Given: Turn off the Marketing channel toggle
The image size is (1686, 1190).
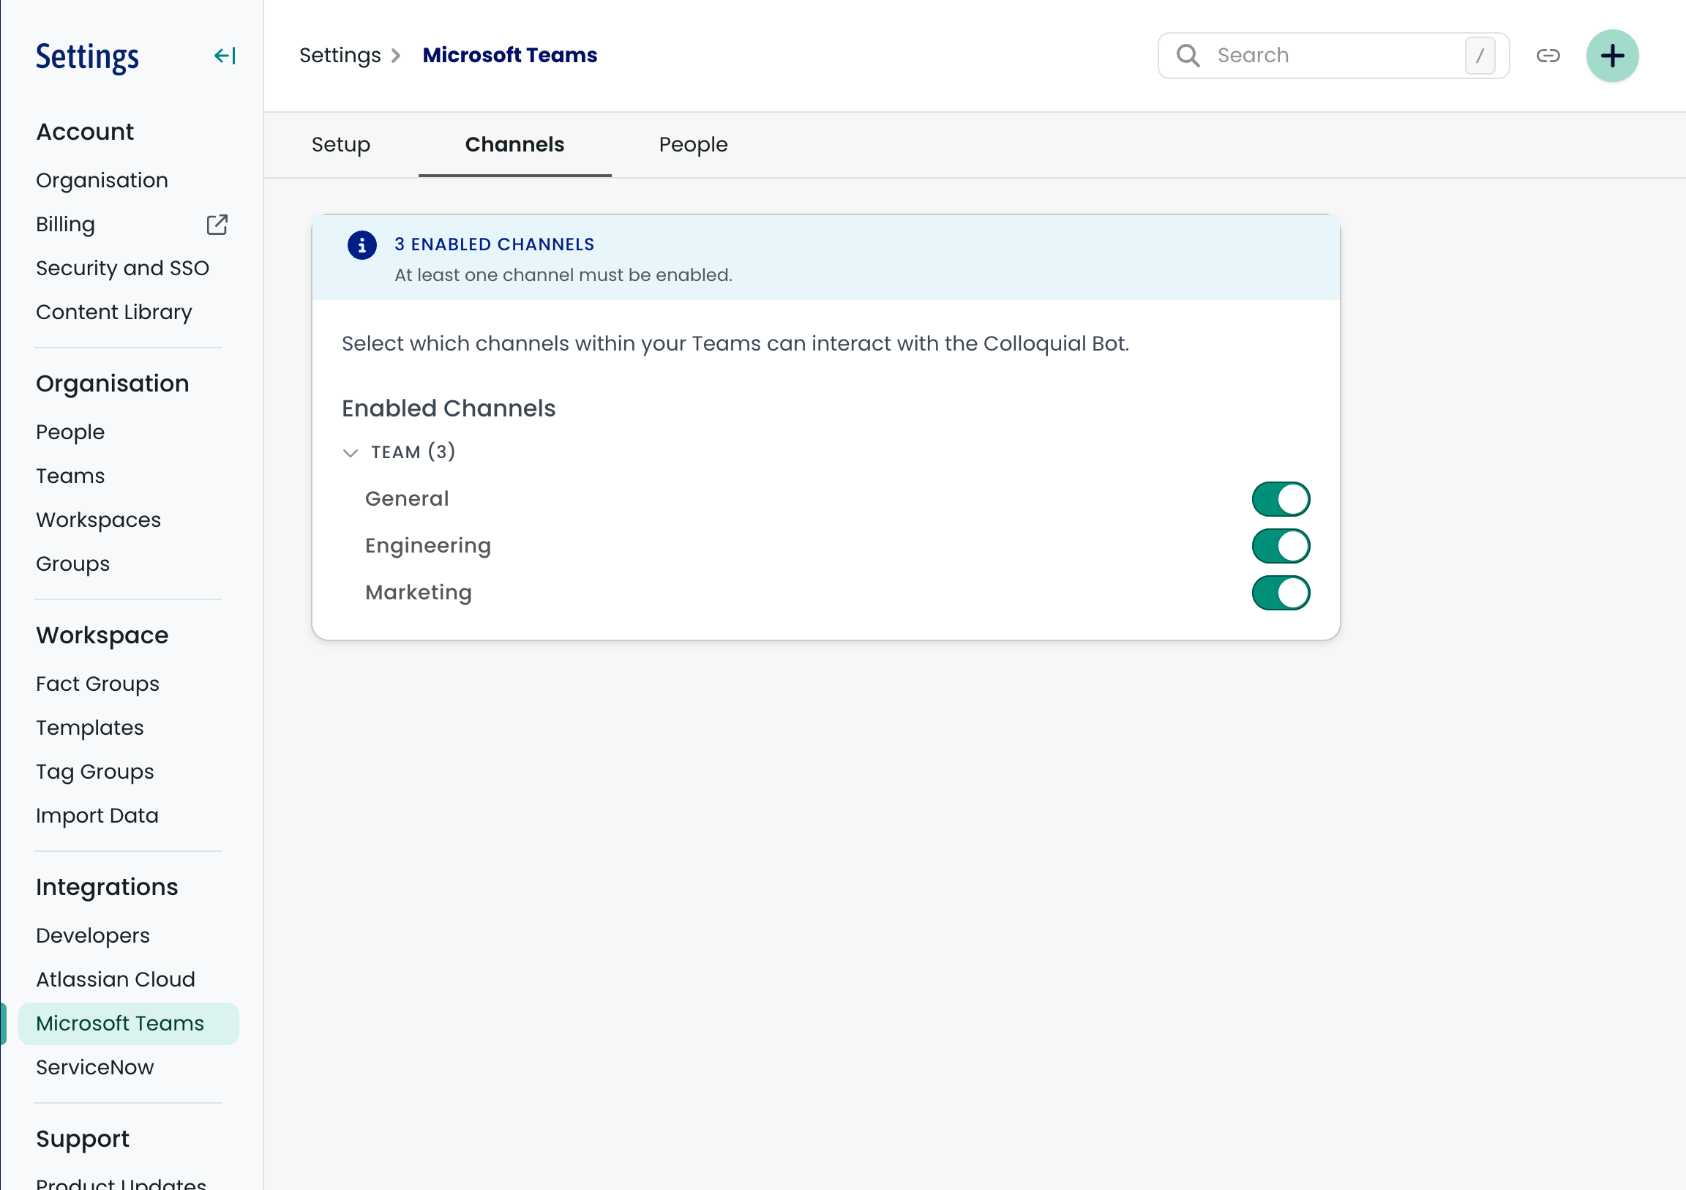Looking at the screenshot, I should [x=1281, y=594].
